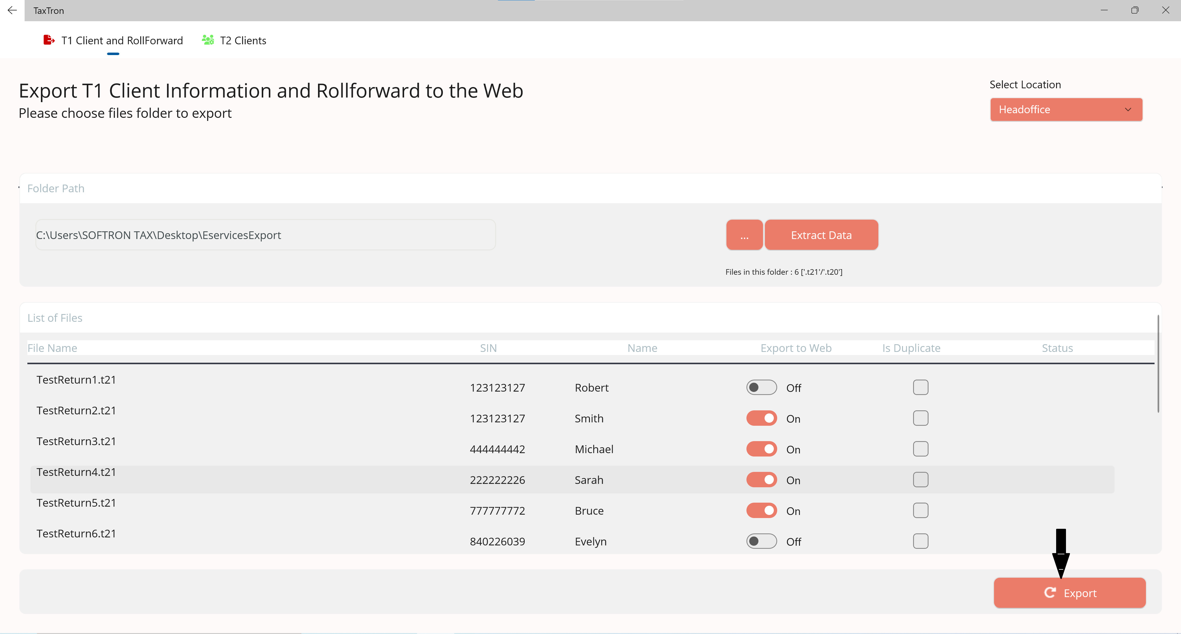The width and height of the screenshot is (1181, 634).
Task: Click the Status column header
Action: pos(1057,348)
